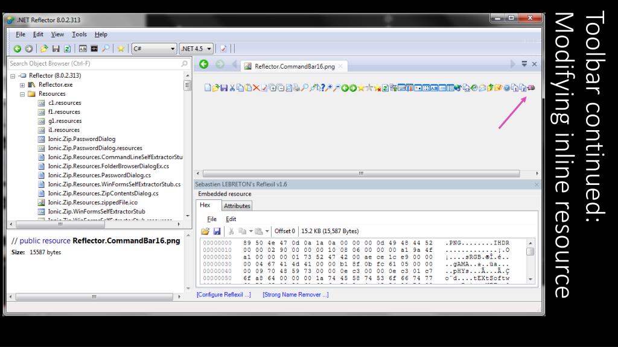This screenshot has width=618, height=347.
Task: Collapse the Reflector (8.0.2.313) tree node
Action: point(13,76)
